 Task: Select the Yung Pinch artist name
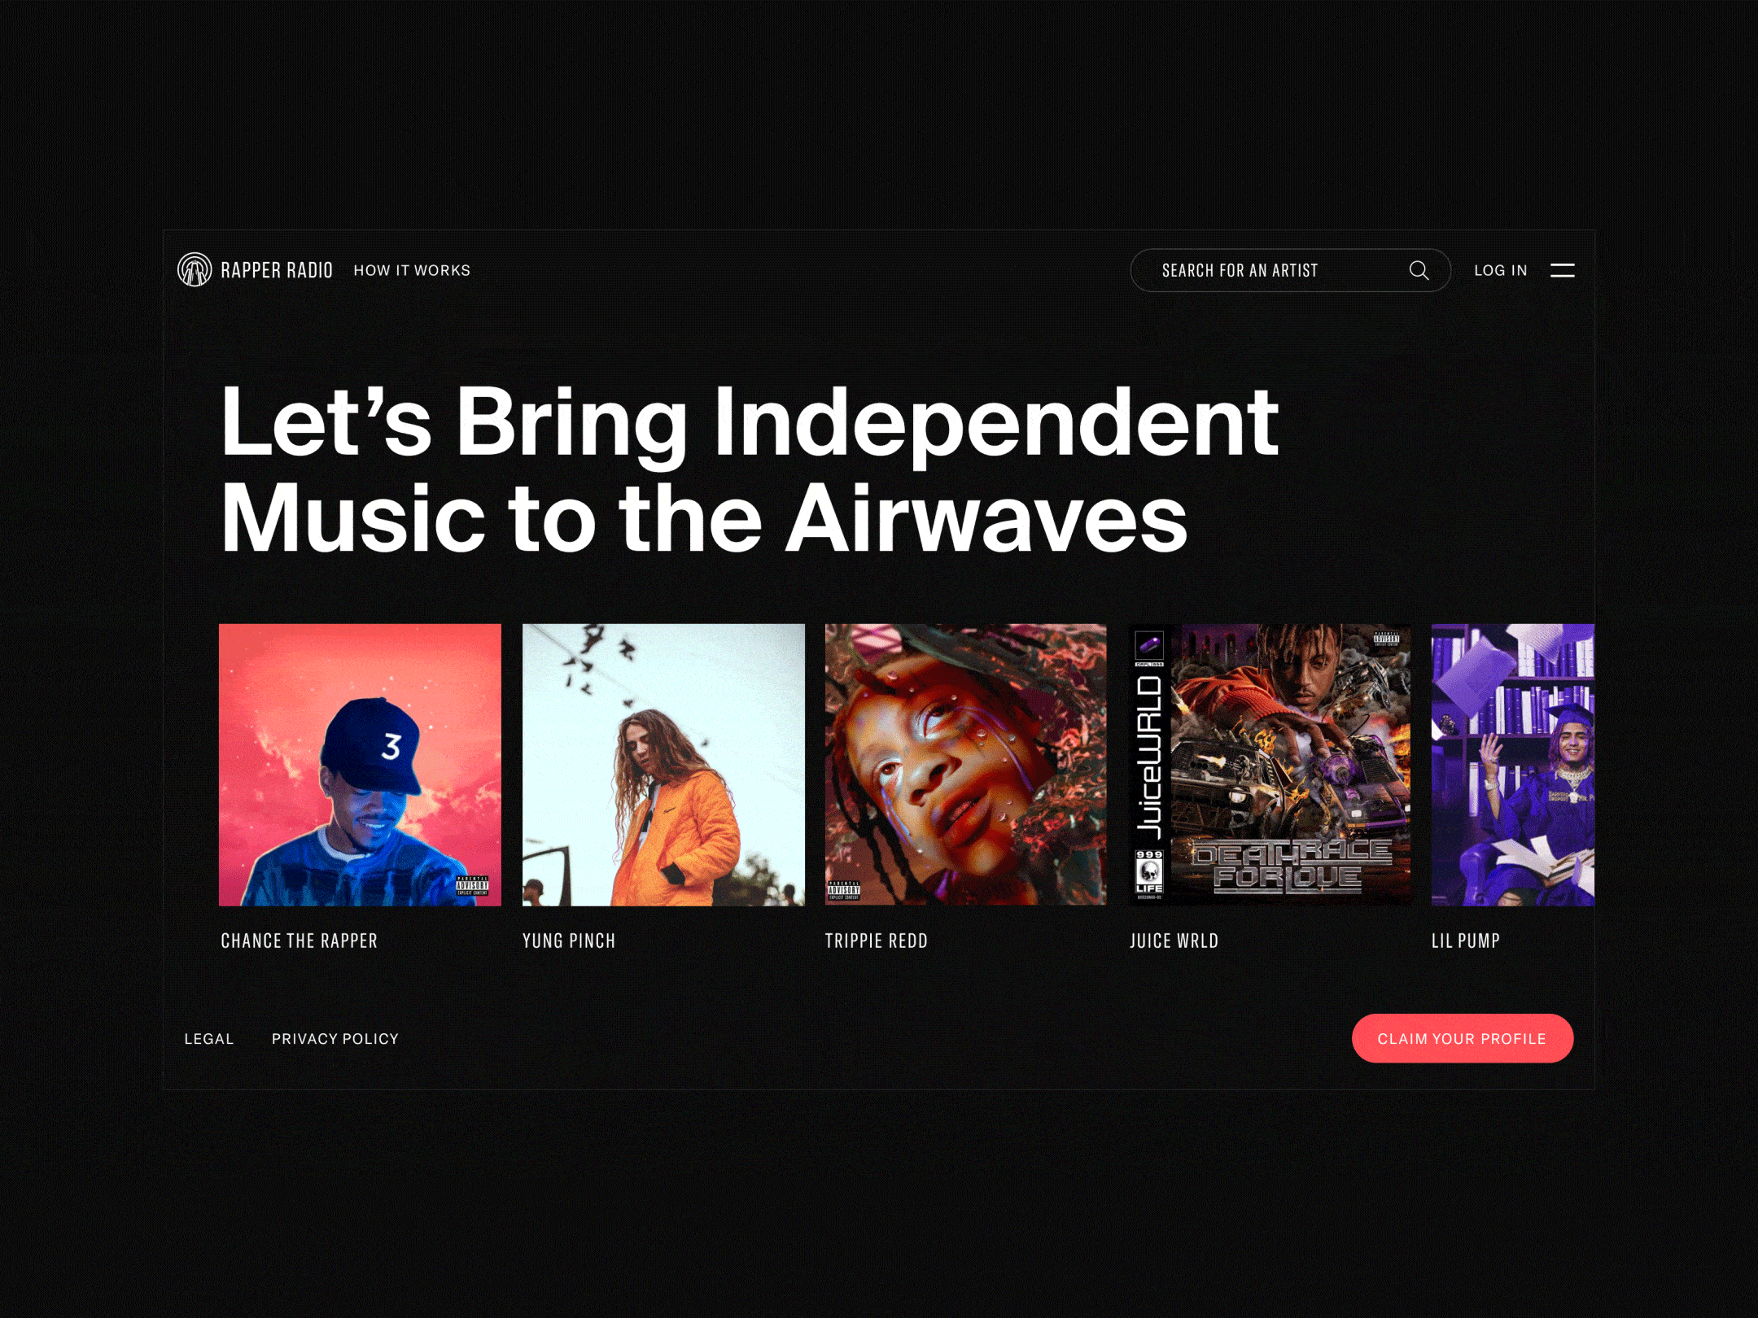click(x=569, y=940)
